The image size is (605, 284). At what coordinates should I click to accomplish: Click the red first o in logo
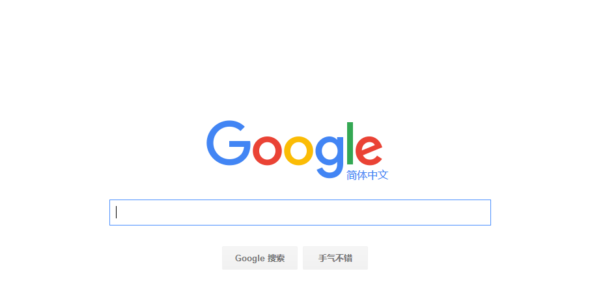point(267,151)
